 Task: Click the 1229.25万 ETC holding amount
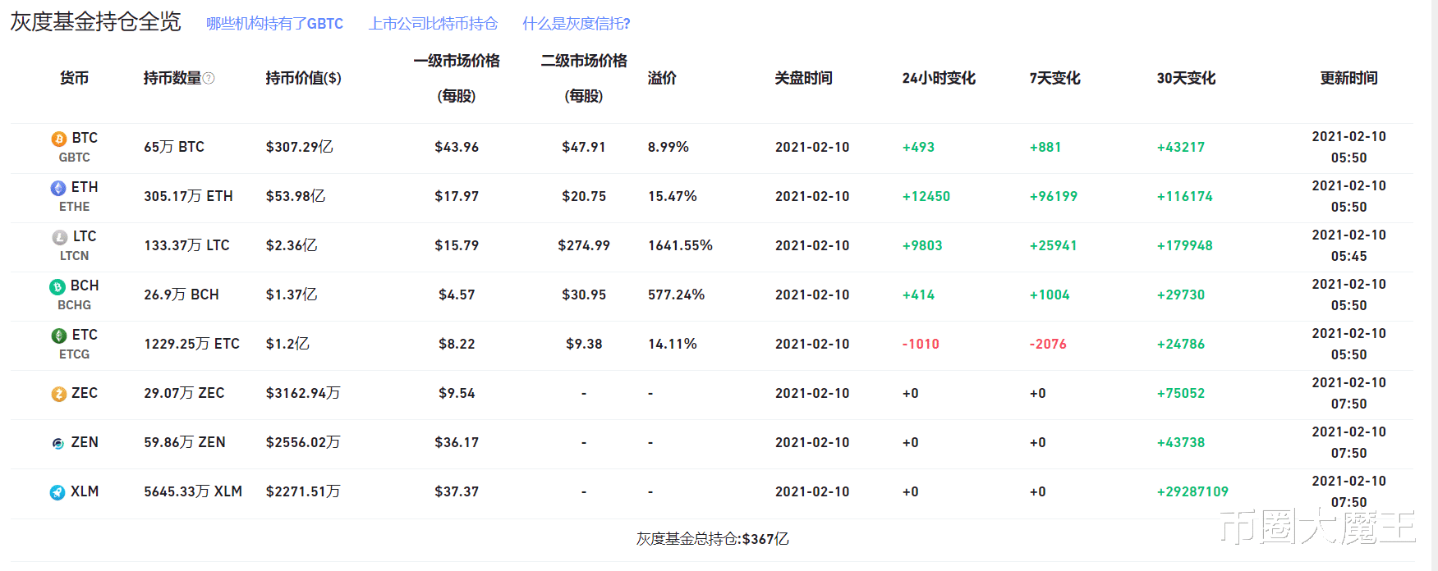(x=192, y=344)
